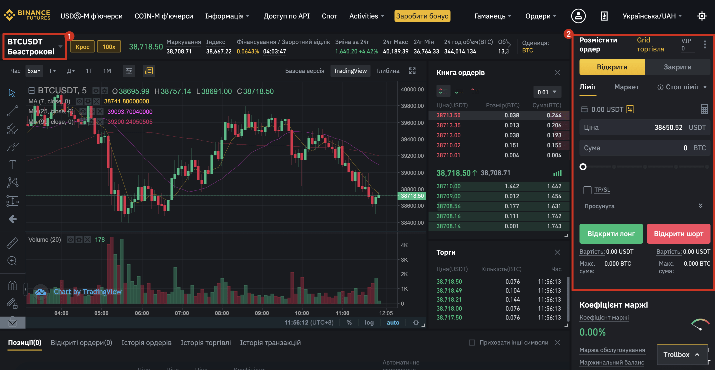This screenshot has width=715, height=370.
Task: Select the pattern drawing tool
Action: coord(12,183)
